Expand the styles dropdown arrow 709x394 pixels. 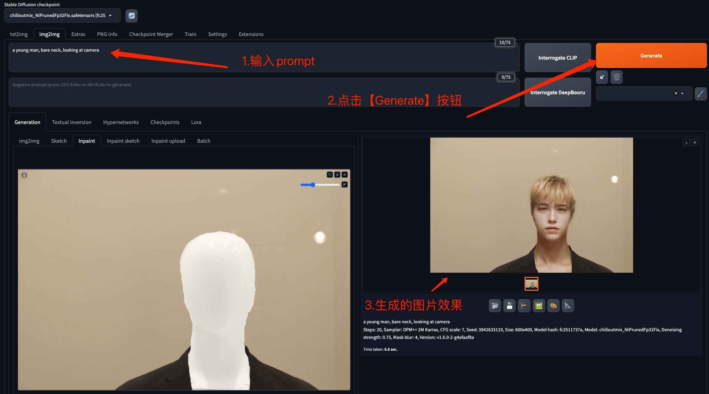tap(682, 94)
